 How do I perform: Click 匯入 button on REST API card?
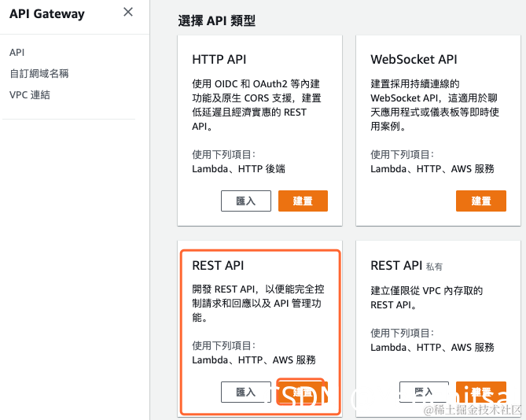pos(246,392)
